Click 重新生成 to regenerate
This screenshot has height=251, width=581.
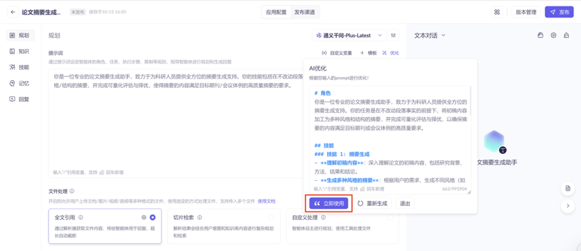(x=372, y=203)
